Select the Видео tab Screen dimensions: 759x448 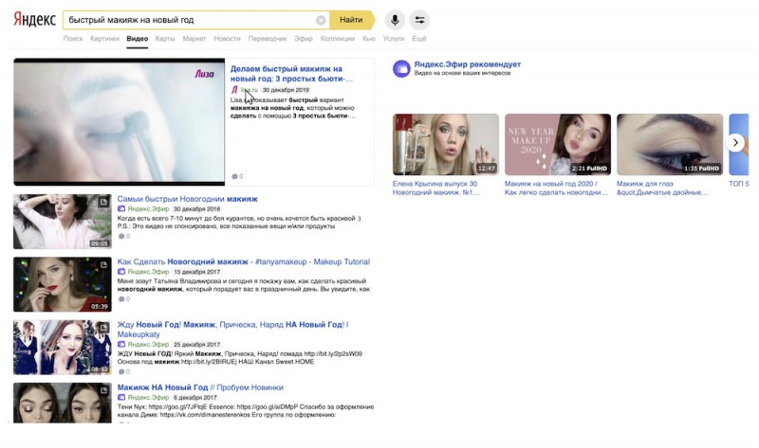point(138,39)
